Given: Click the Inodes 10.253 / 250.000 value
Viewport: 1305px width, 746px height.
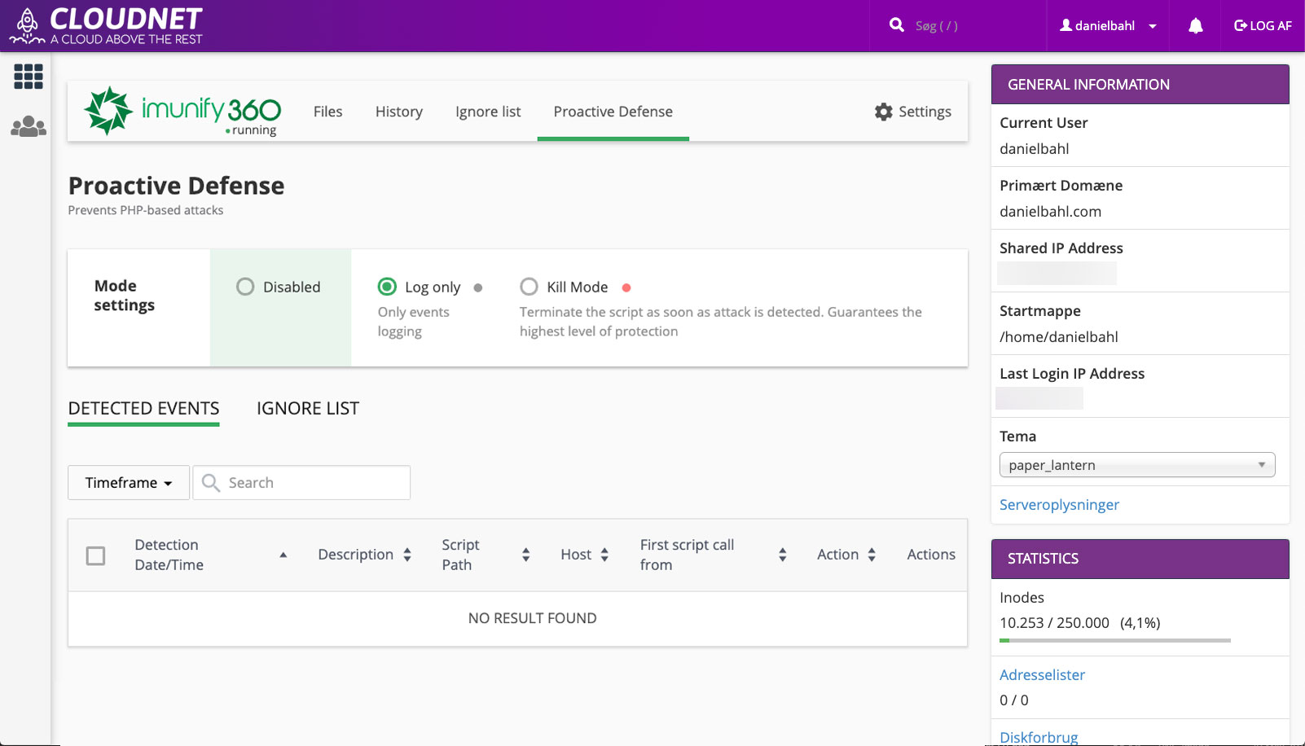Looking at the screenshot, I should [x=1079, y=623].
